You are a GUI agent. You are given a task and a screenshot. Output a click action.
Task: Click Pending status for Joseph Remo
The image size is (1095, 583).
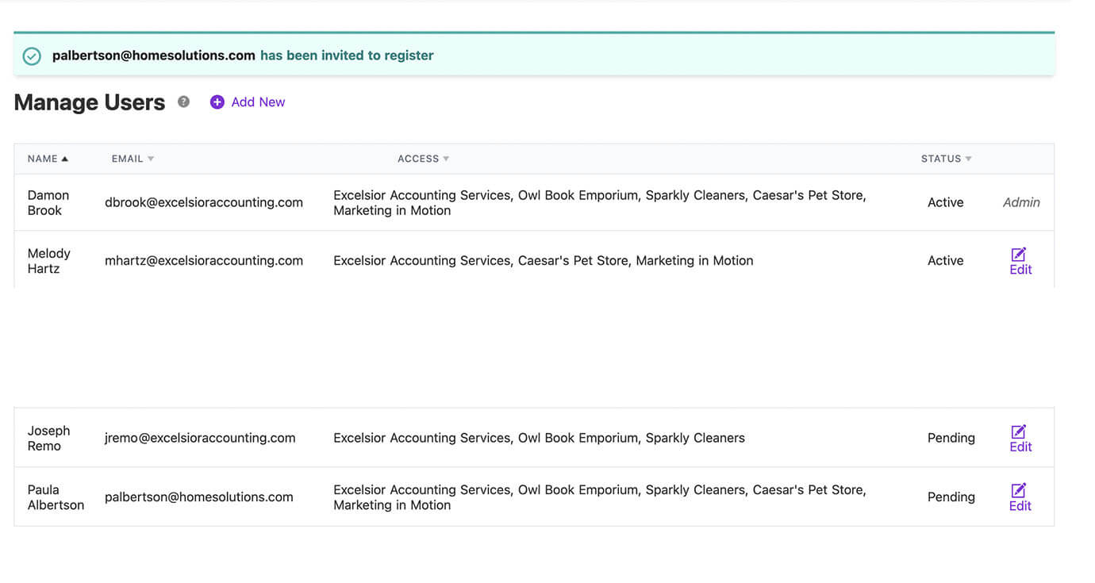(951, 438)
